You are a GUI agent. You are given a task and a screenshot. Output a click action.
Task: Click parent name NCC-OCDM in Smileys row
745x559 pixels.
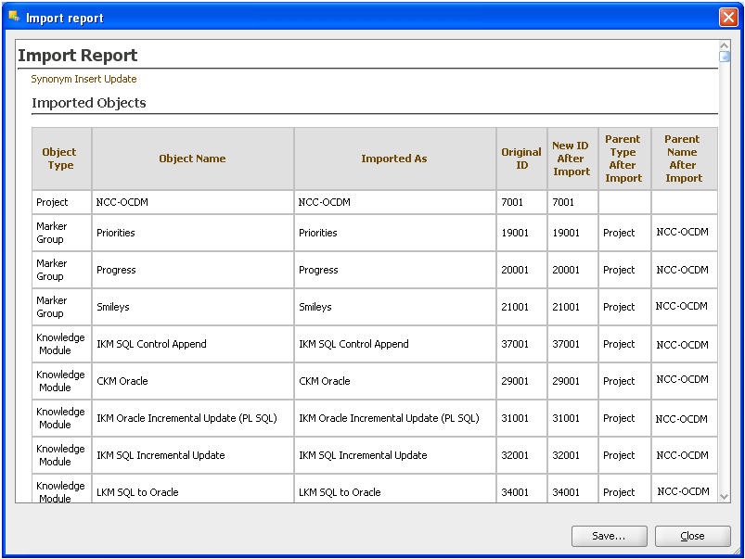pyautogui.click(x=682, y=306)
